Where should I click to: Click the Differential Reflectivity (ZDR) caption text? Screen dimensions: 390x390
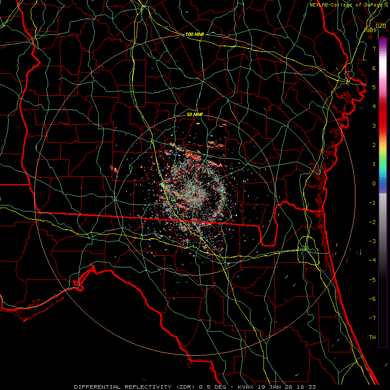click(x=135, y=387)
